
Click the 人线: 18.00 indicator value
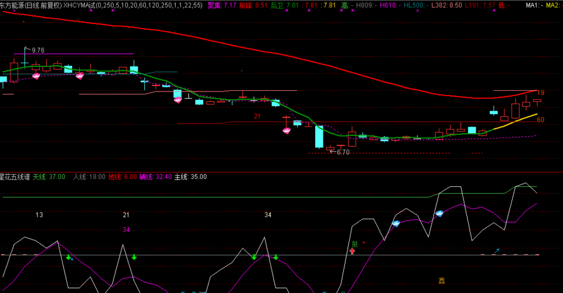click(89, 176)
